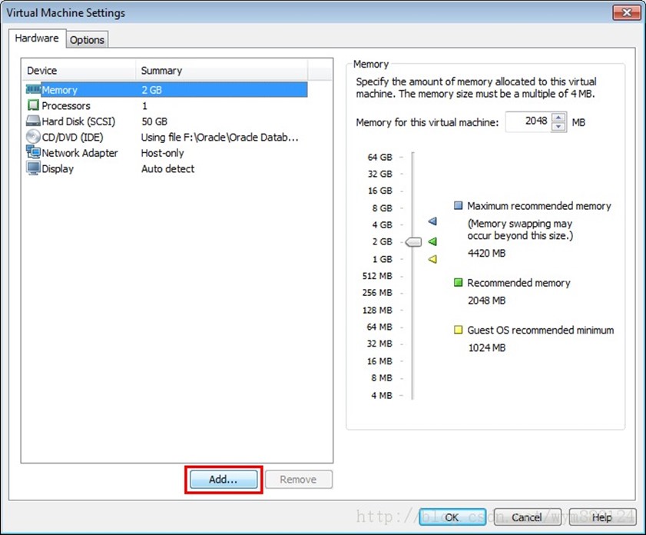
Task: Click the 16 GB scale label
Action: coord(380,191)
